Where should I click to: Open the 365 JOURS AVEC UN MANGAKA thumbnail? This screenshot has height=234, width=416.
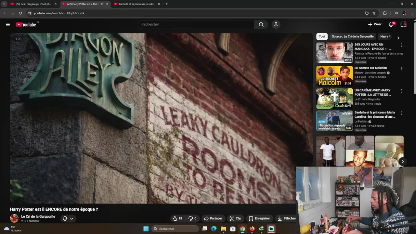(x=334, y=53)
